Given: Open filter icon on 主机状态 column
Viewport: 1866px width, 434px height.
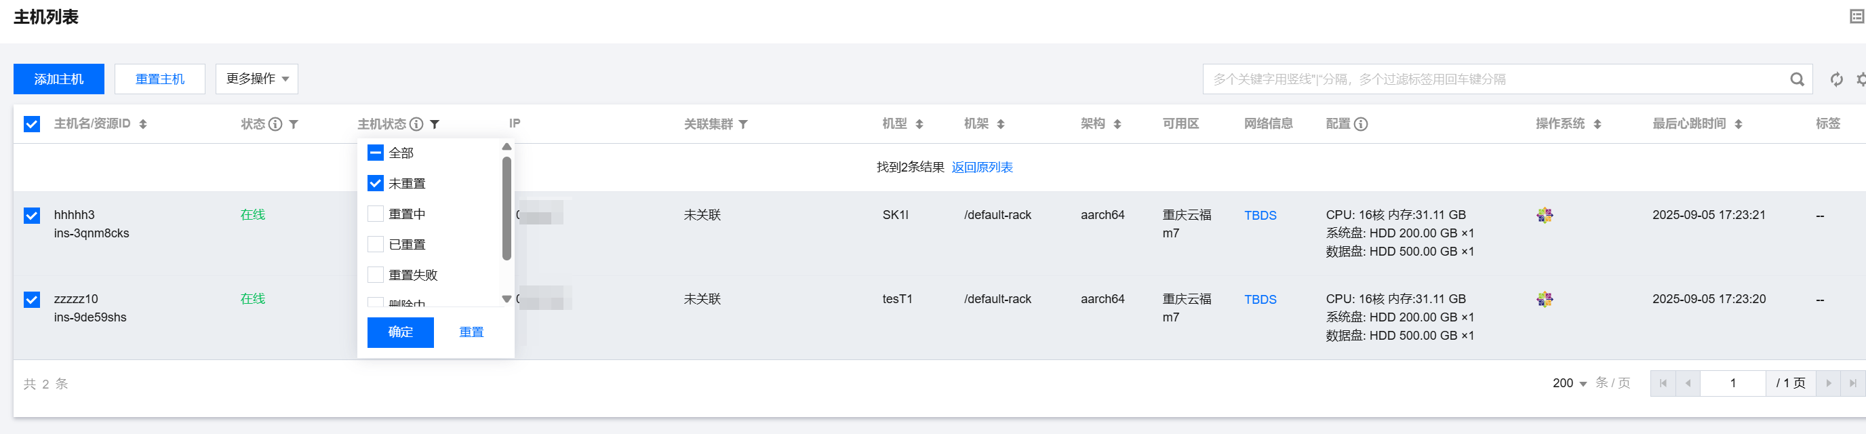Looking at the screenshot, I should (435, 125).
